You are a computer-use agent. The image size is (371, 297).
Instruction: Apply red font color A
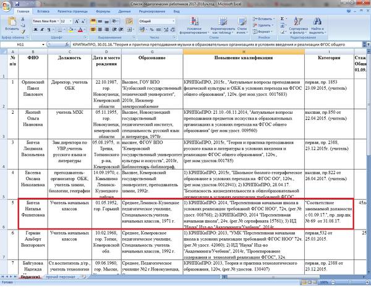pyautogui.click(x=80, y=30)
